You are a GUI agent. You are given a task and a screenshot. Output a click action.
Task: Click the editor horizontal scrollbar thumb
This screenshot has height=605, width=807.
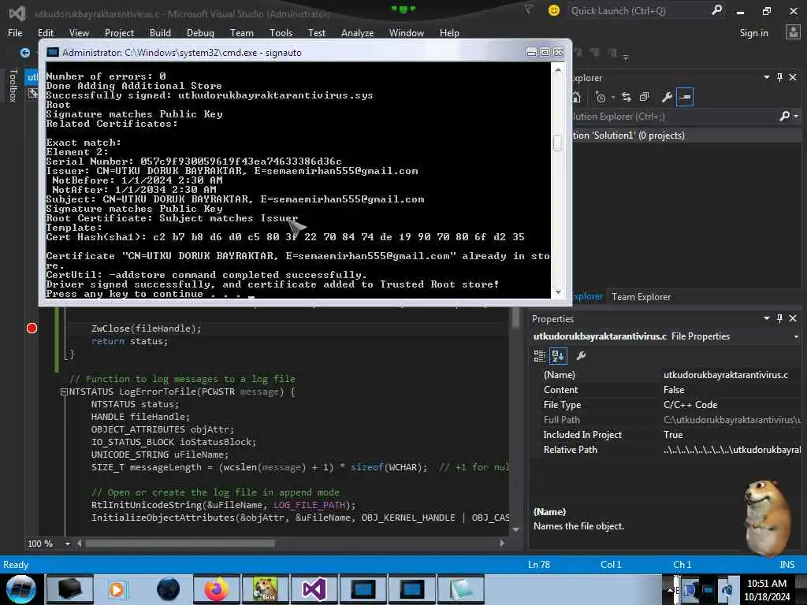[x=180, y=544]
